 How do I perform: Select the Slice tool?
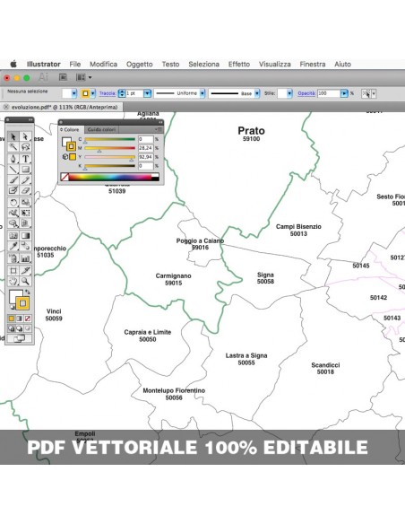[25, 270]
